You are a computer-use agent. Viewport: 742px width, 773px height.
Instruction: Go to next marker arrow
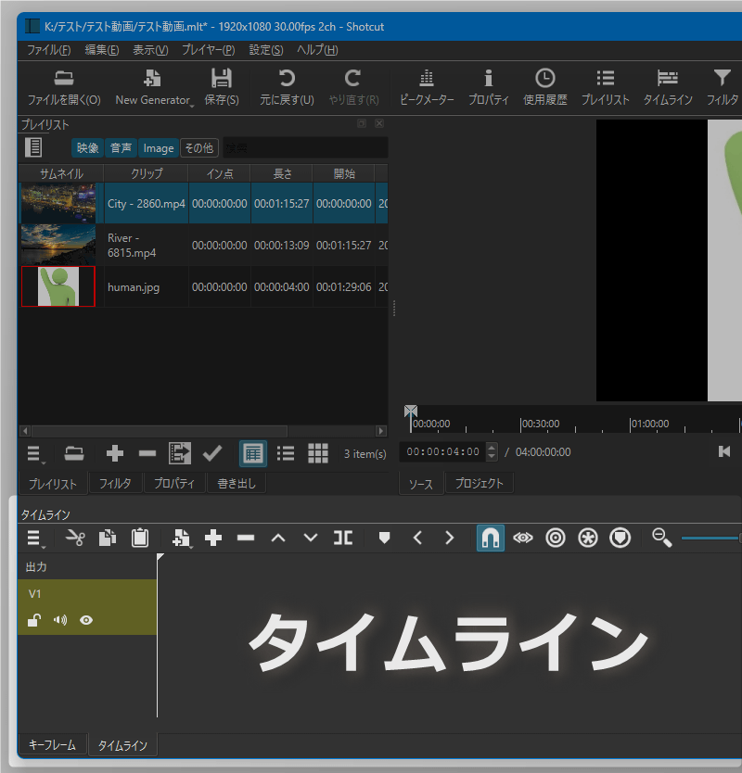coord(450,538)
